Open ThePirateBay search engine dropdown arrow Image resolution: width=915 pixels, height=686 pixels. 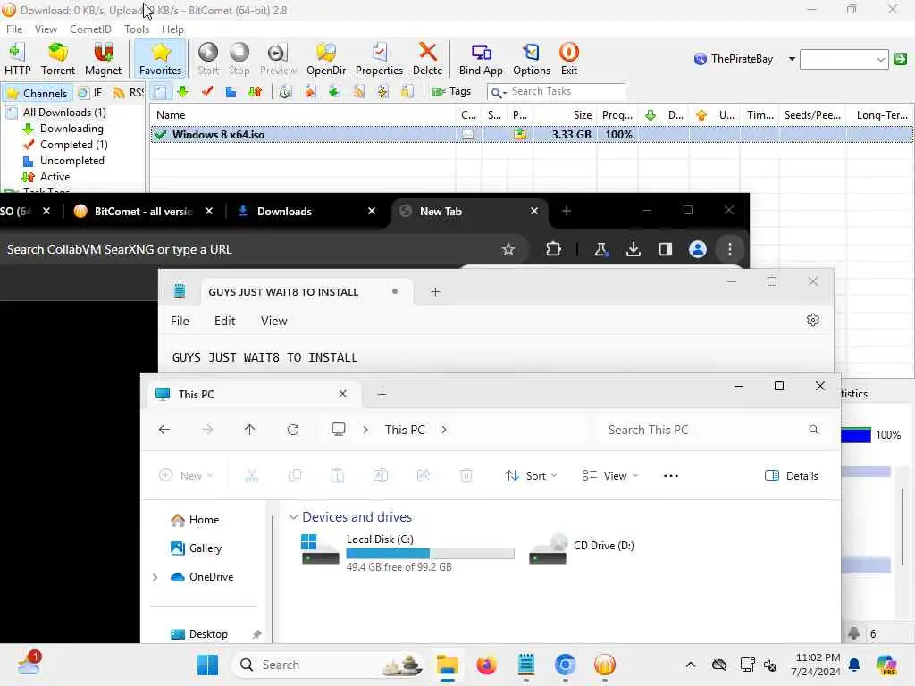click(x=792, y=59)
